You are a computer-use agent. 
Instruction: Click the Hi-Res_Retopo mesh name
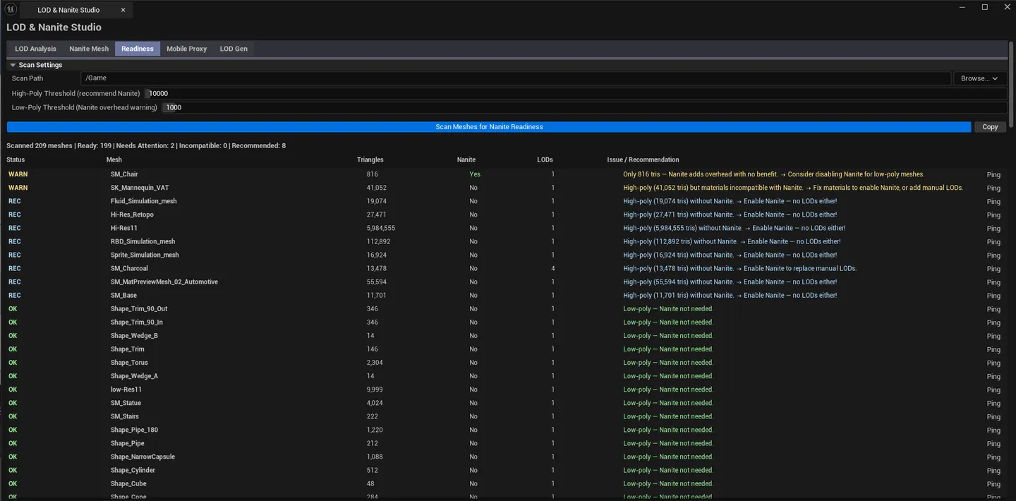coord(132,215)
